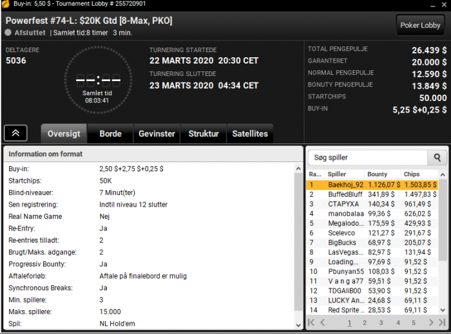Viewport: 451px width, 334px height.
Task: Go to previous page of player list
Action: (x=322, y=322)
